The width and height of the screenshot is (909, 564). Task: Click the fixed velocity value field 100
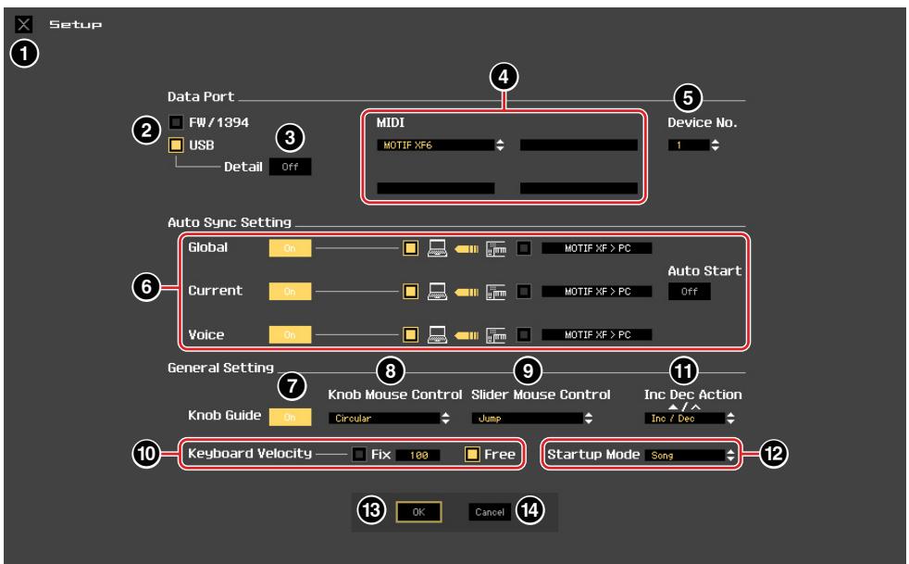418,456
